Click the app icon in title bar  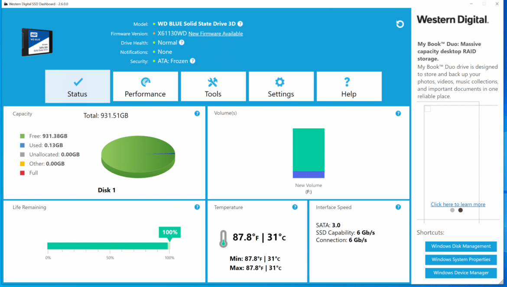[x=6, y=4]
